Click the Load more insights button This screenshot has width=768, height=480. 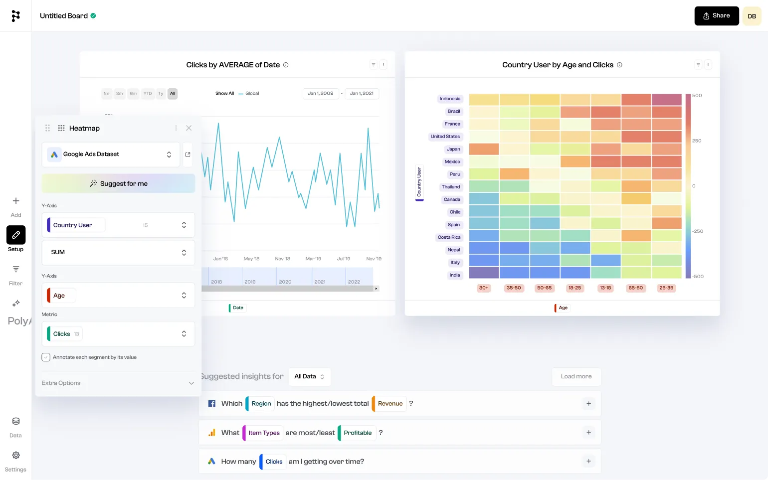tap(576, 376)
